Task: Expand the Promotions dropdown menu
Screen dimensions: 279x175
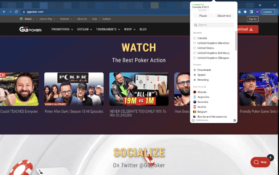Action: tap(62, 29)
